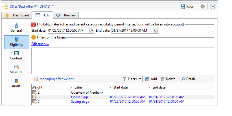Open the Measure section icon
Screen dimensions: 232x116
tap(17, 67)
